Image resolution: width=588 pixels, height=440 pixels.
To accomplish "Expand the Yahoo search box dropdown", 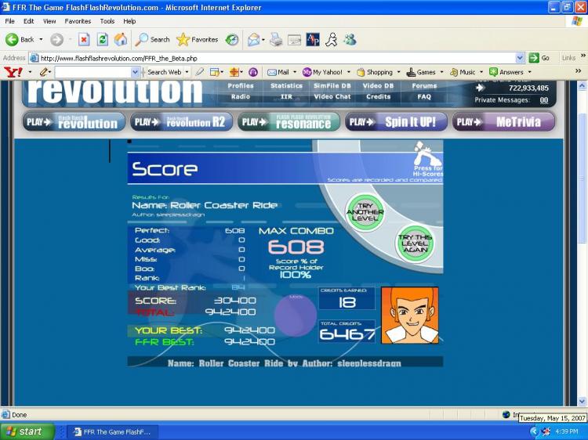I will coord(135,72).
